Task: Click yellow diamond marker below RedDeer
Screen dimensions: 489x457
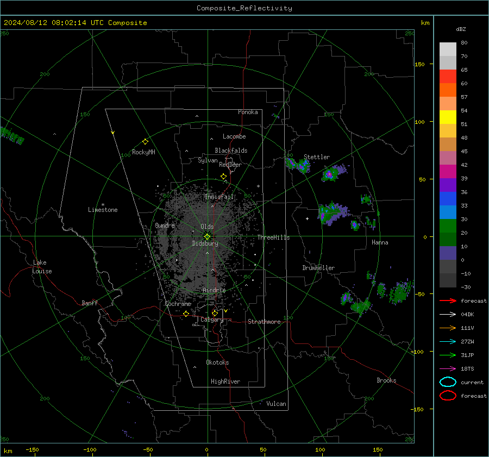Action: (x=224, y=177)
